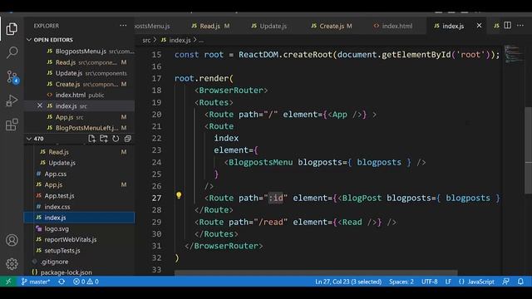532x299 pixels.
Task: Split the editor to the right
Action: (x=508, y=26)
